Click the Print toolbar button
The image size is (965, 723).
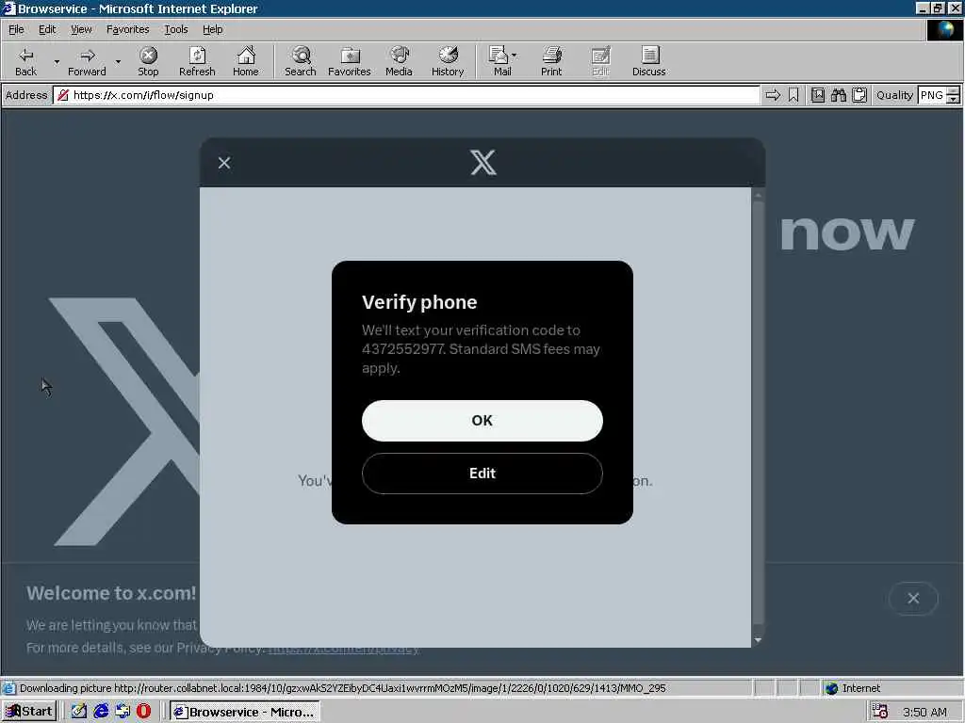click(x=551, y=61)
